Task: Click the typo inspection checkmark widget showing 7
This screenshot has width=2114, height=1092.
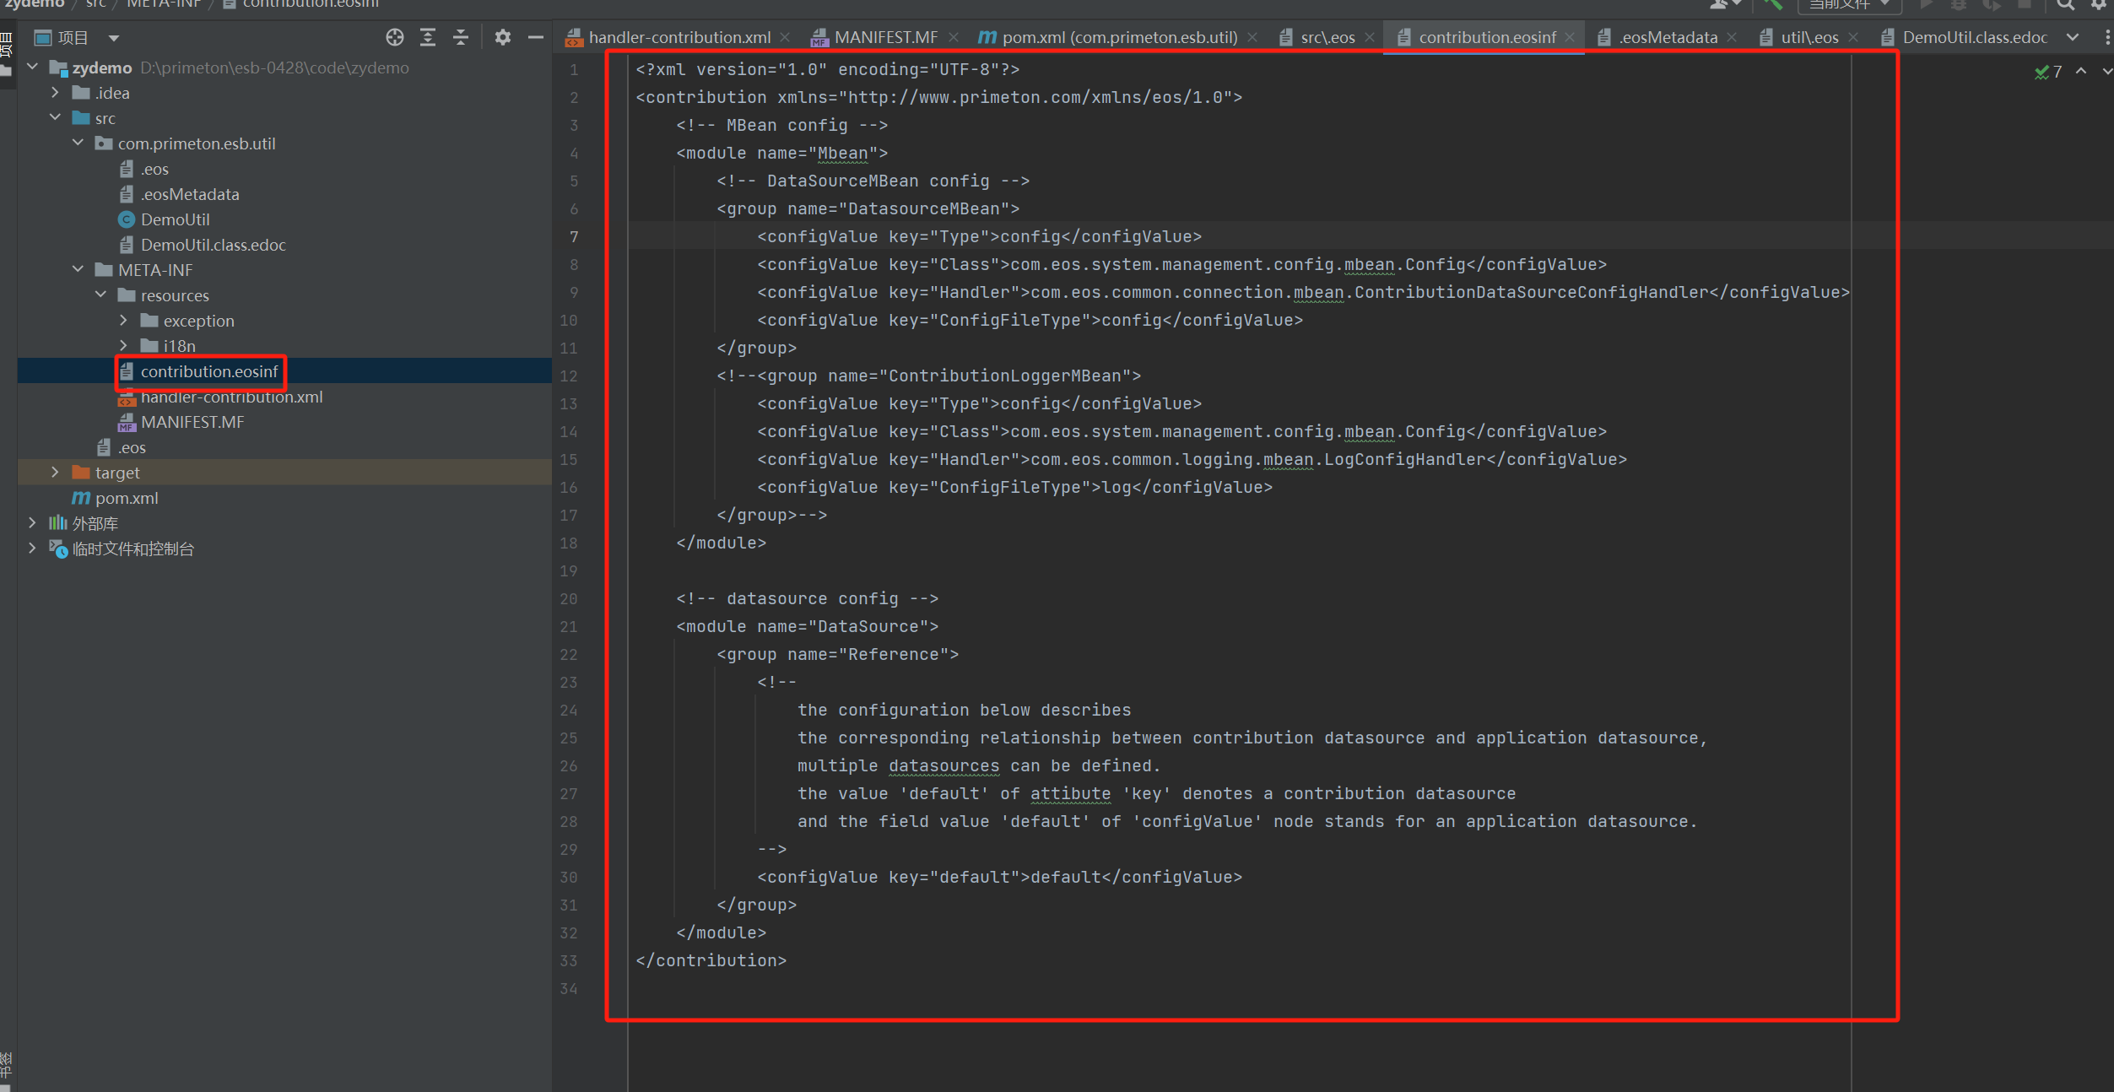Action: (x=2048, y=73)
